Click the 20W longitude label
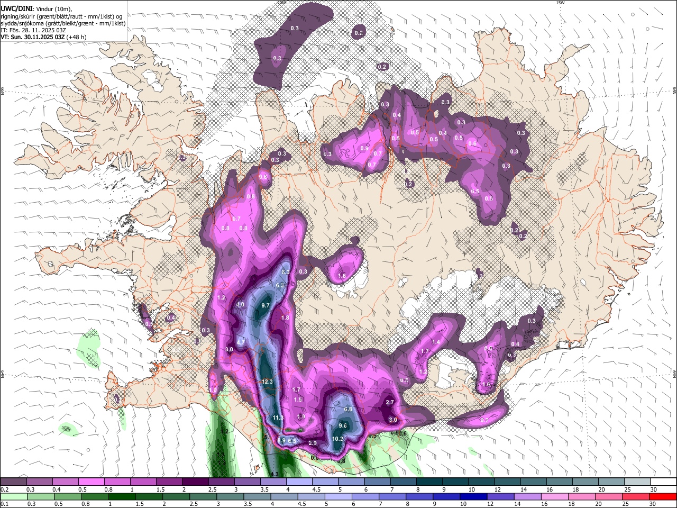Image resolution: width=677 pixels, height=508 pixels. 281,3
